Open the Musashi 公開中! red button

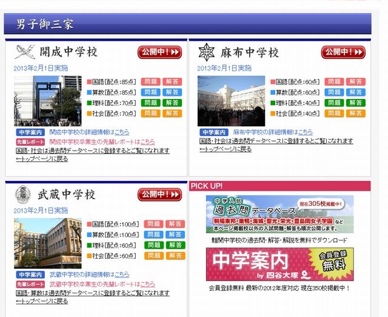click(x=159, y=194)
